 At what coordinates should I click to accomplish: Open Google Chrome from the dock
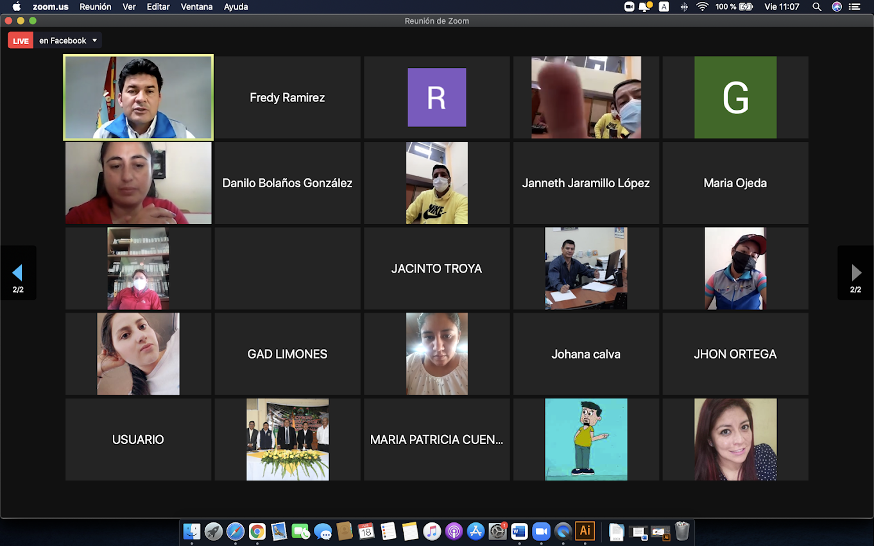click(257, 531)
